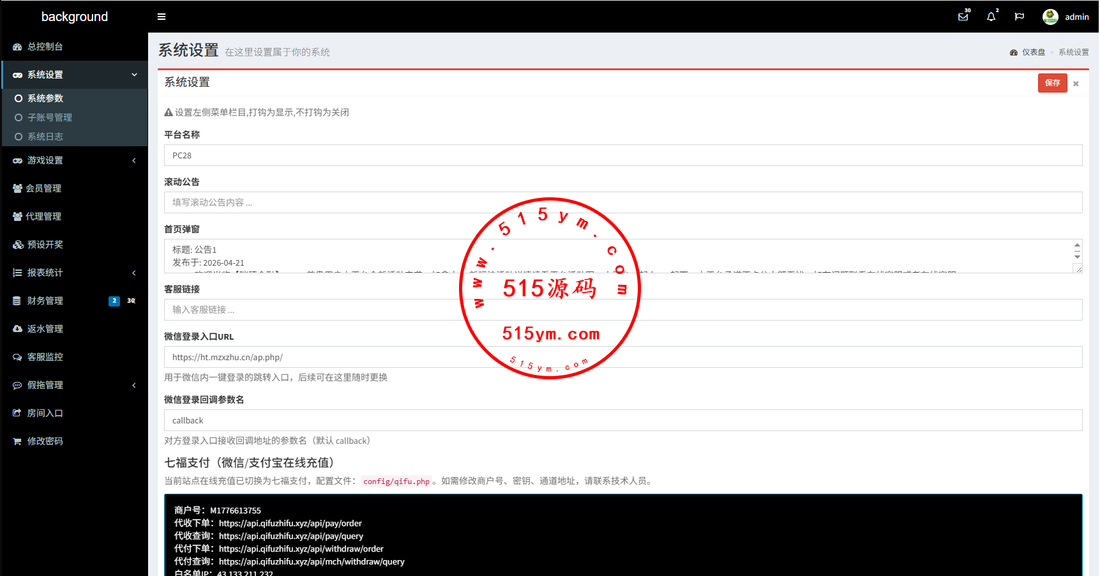The image size is (1100, 576).
Task: Select the 子账号管理 submenu item
Action: (50, 117)
